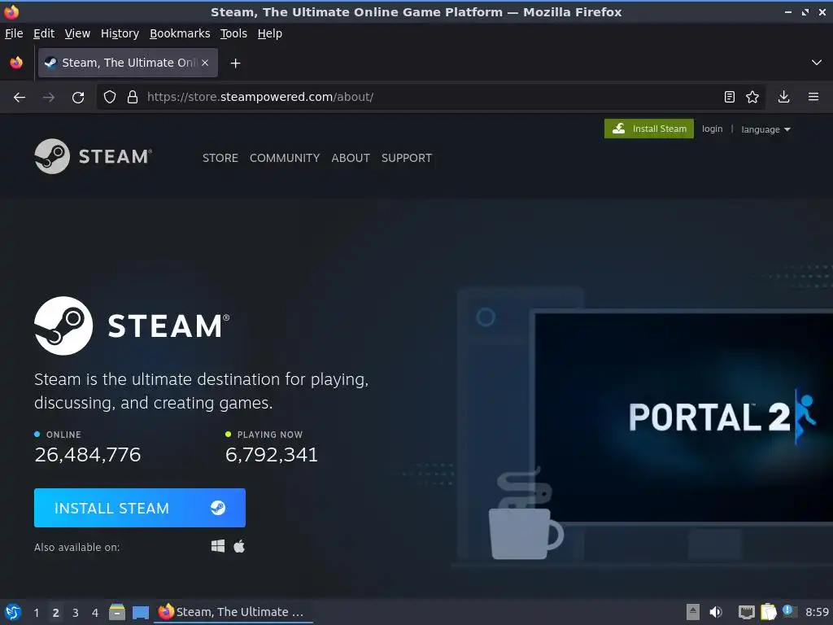Image resolution: width=833 pixels, height=625 pixels.
Task: Open the Help menu
Action: click(x=270, y=33)
